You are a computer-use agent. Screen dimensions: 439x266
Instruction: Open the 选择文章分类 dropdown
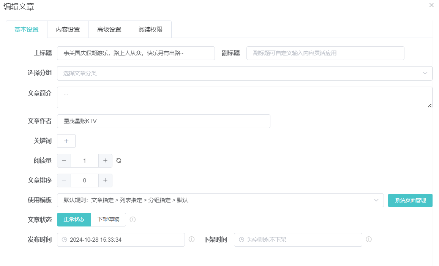(244, 73)
